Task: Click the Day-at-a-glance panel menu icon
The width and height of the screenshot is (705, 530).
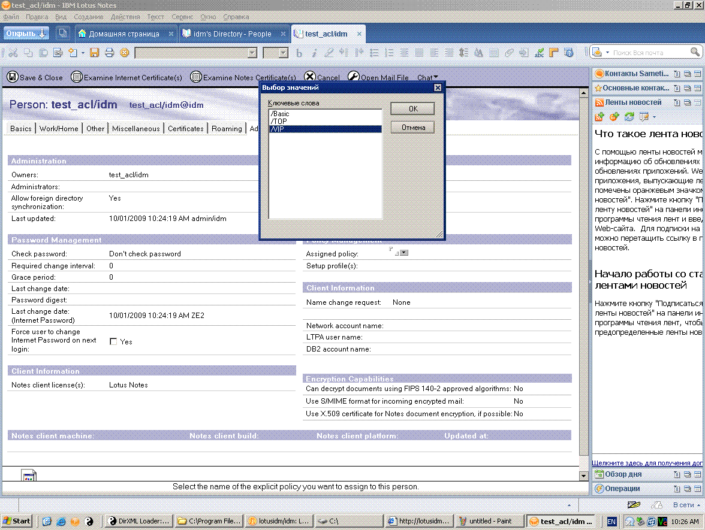Action: pyautogui.click(x=677, y=474)
